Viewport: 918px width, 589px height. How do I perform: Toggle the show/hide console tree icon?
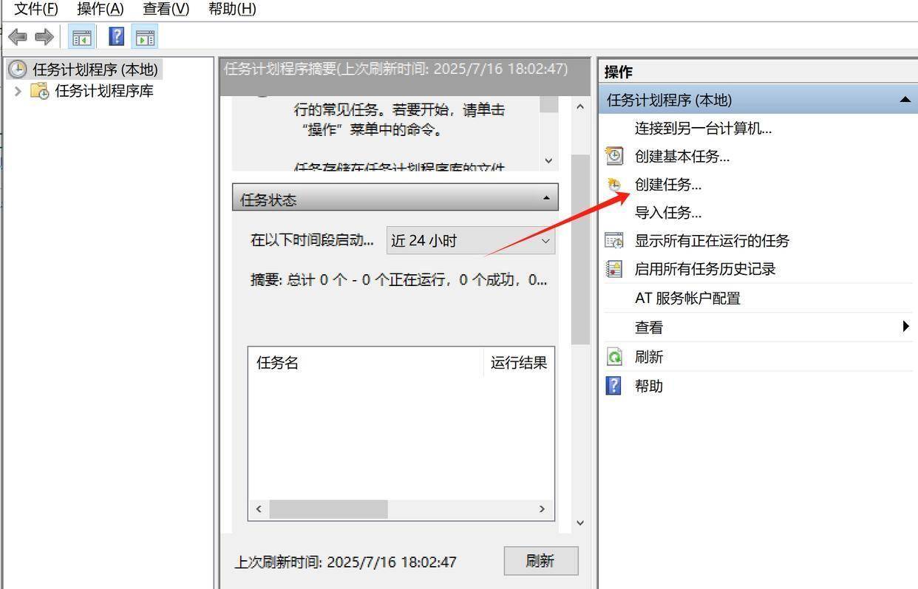coord(81,37)
